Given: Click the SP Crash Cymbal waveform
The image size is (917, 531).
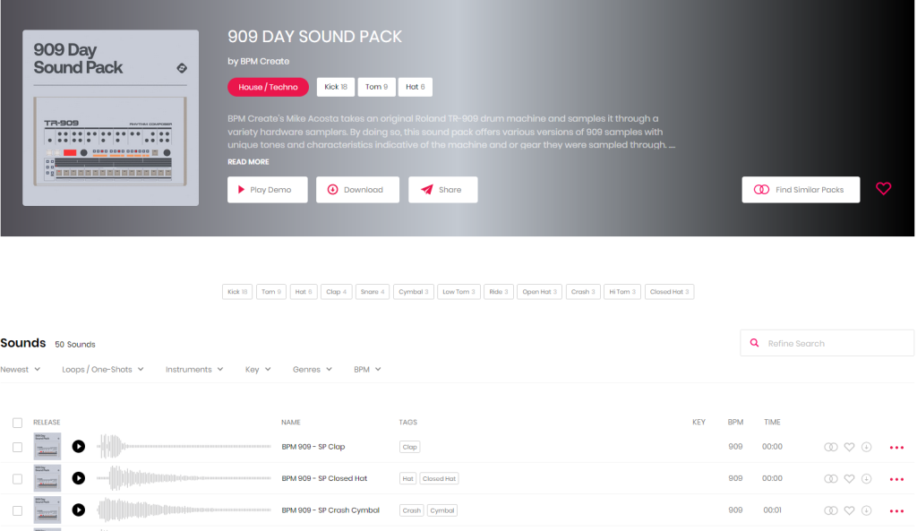Looking at the screenshot, I should 184,510.
